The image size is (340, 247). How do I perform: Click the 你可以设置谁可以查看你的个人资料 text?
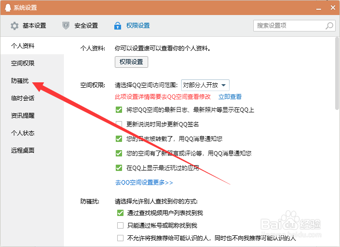pos(163,48)
